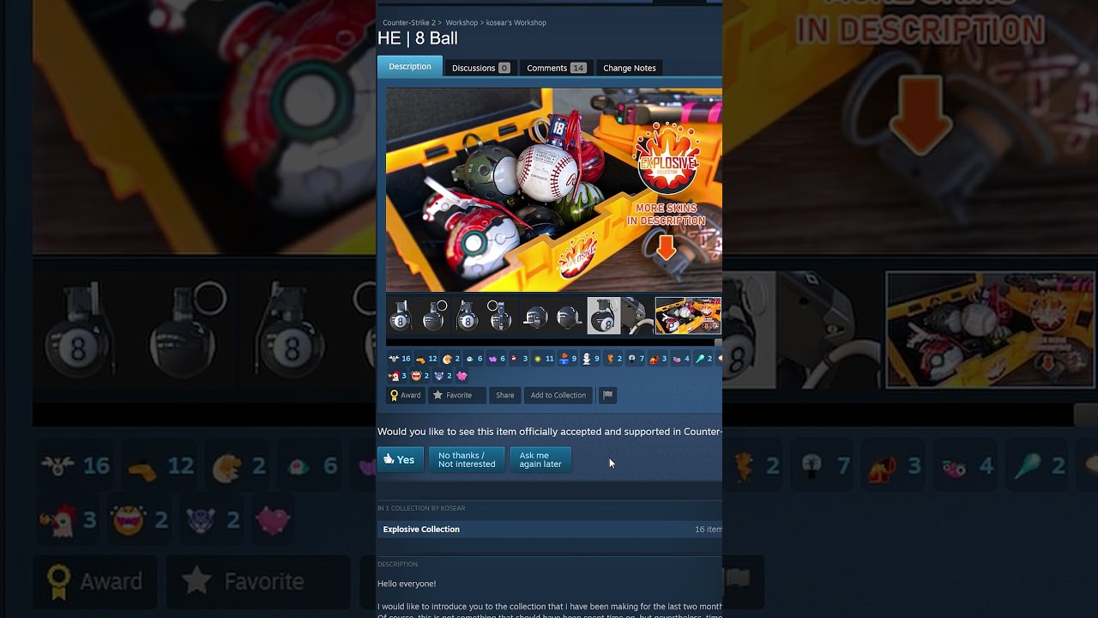Select the close-up grenade lever thumbnail

click(637, 316)
